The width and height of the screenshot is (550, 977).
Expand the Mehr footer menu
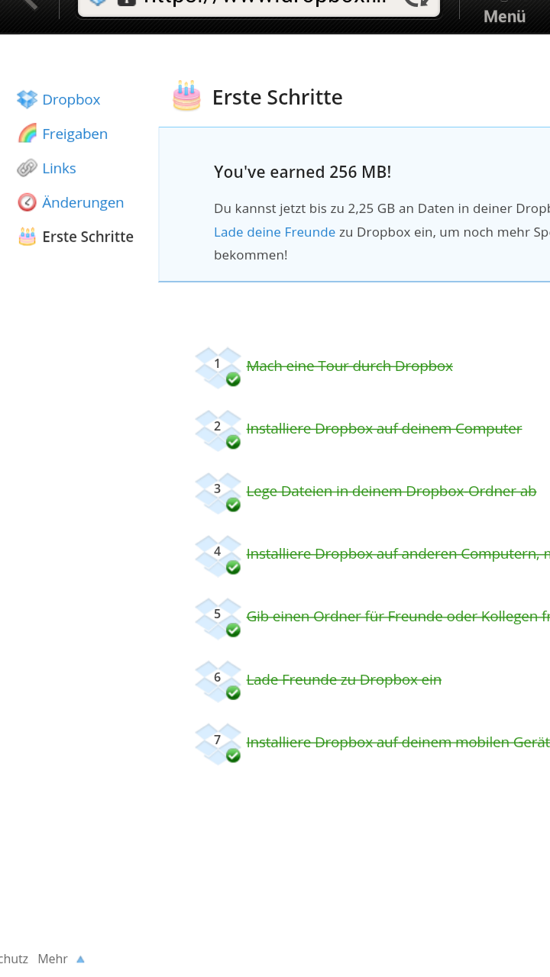tap(61, 959)
